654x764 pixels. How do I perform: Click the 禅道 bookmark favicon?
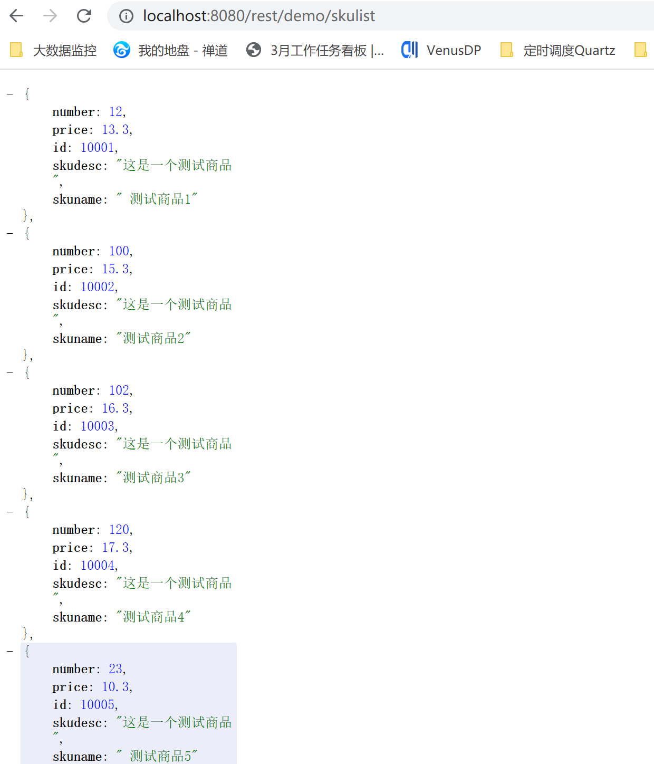[x=122, y=50]
